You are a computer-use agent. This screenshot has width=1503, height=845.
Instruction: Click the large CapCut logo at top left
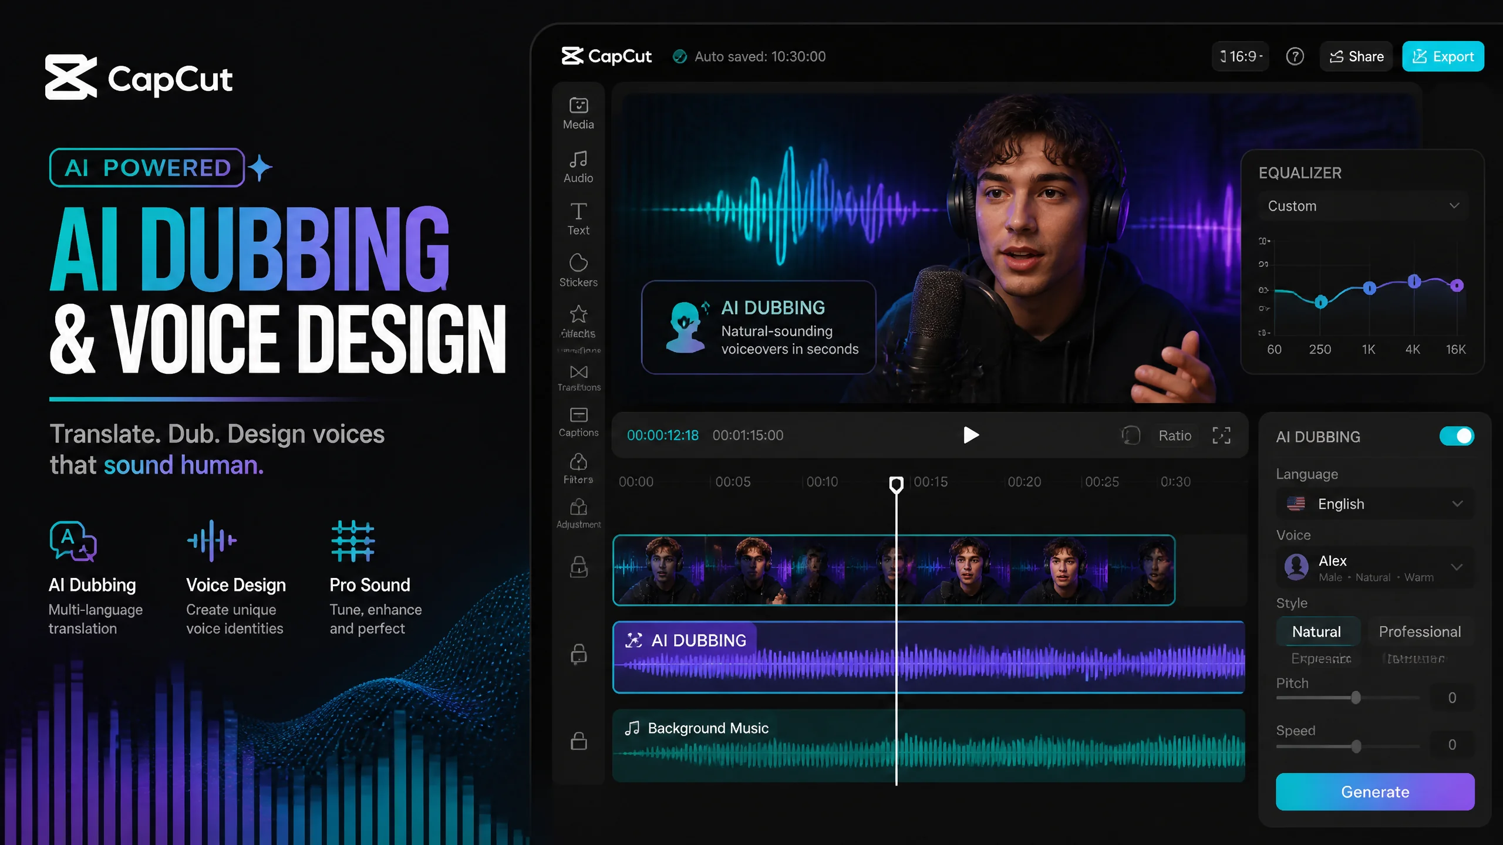(x=139, y=77)
